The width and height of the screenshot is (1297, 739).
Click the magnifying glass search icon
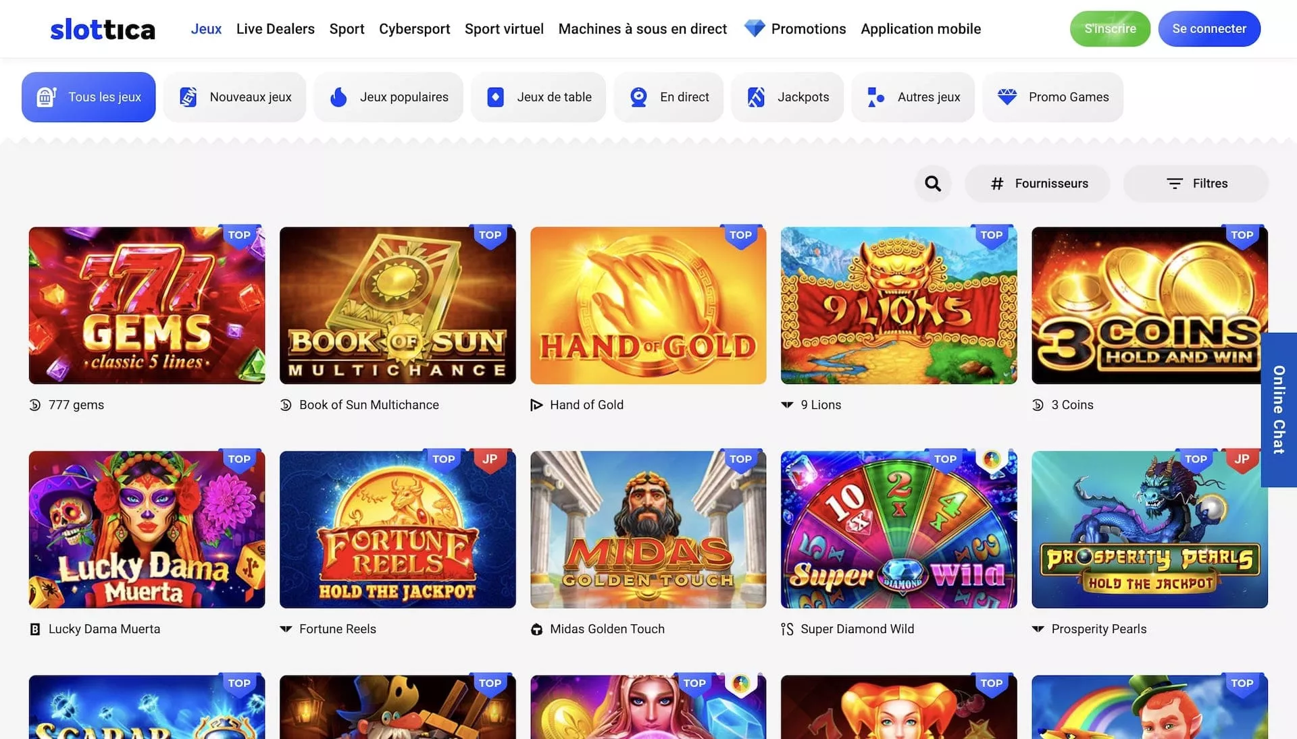point(933,184)
